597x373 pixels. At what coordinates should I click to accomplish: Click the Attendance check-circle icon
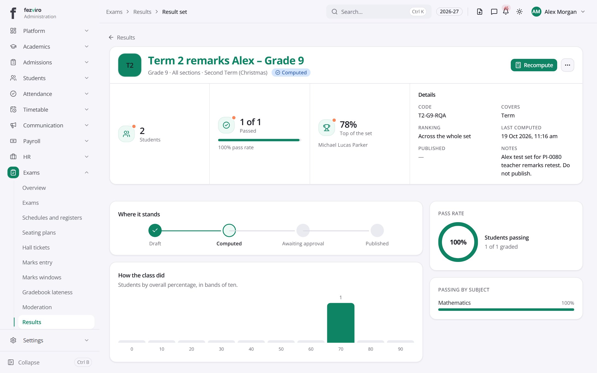pyautogui.click(x=13, y=94)
